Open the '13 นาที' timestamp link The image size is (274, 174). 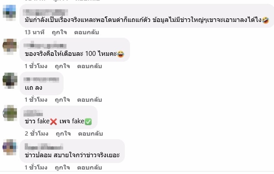[x=35, y=32]
